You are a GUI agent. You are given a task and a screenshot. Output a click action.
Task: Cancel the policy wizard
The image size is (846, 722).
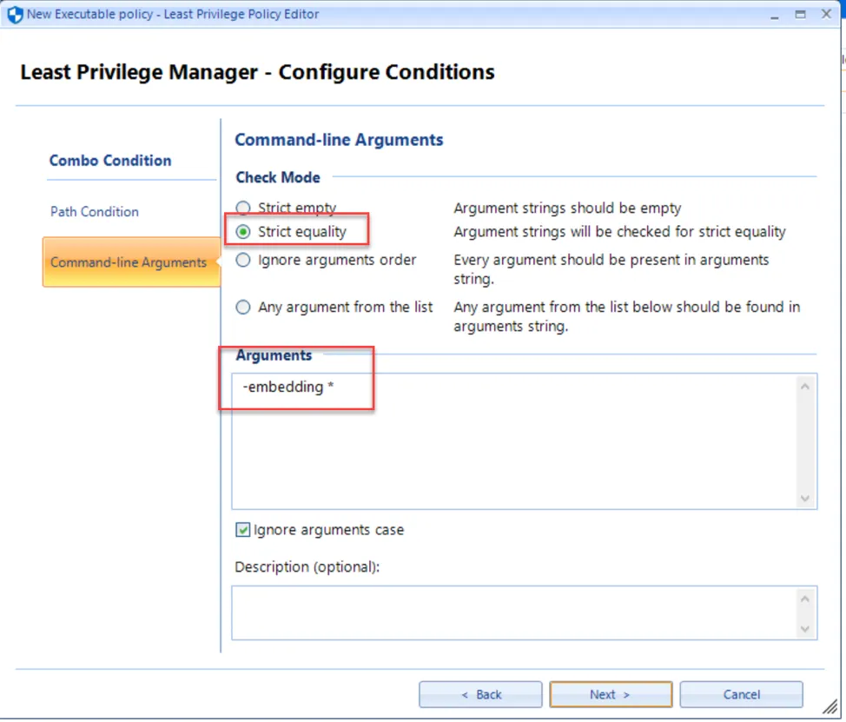tap(741, 694)
